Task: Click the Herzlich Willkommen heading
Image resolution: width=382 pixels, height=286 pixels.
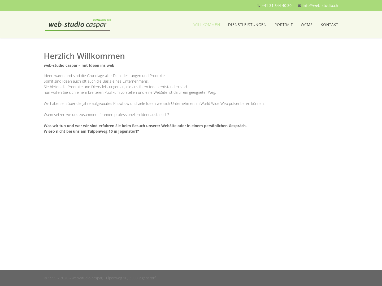Action: click(x=84, y=56)
